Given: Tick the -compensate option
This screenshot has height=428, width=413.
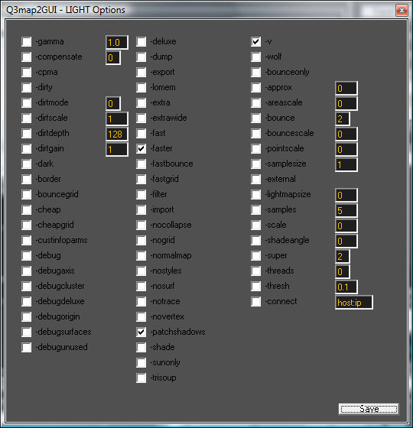Looking at the screenshot, I should point(27,57).
